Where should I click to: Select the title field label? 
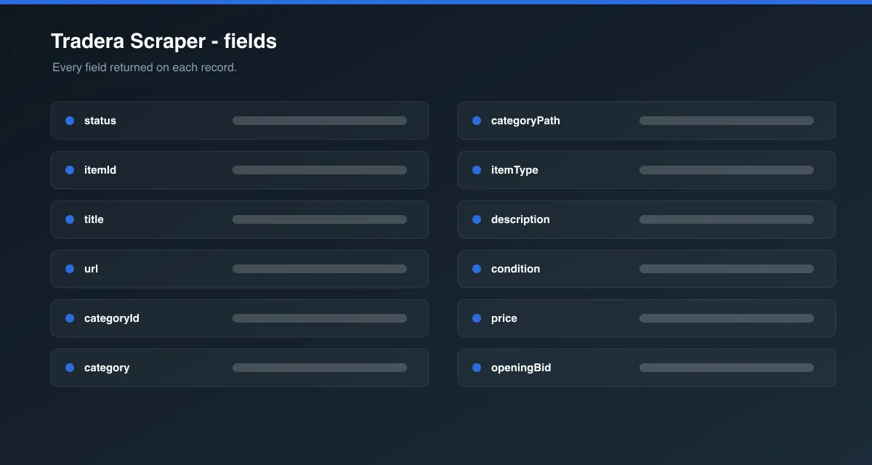[94, 219]
